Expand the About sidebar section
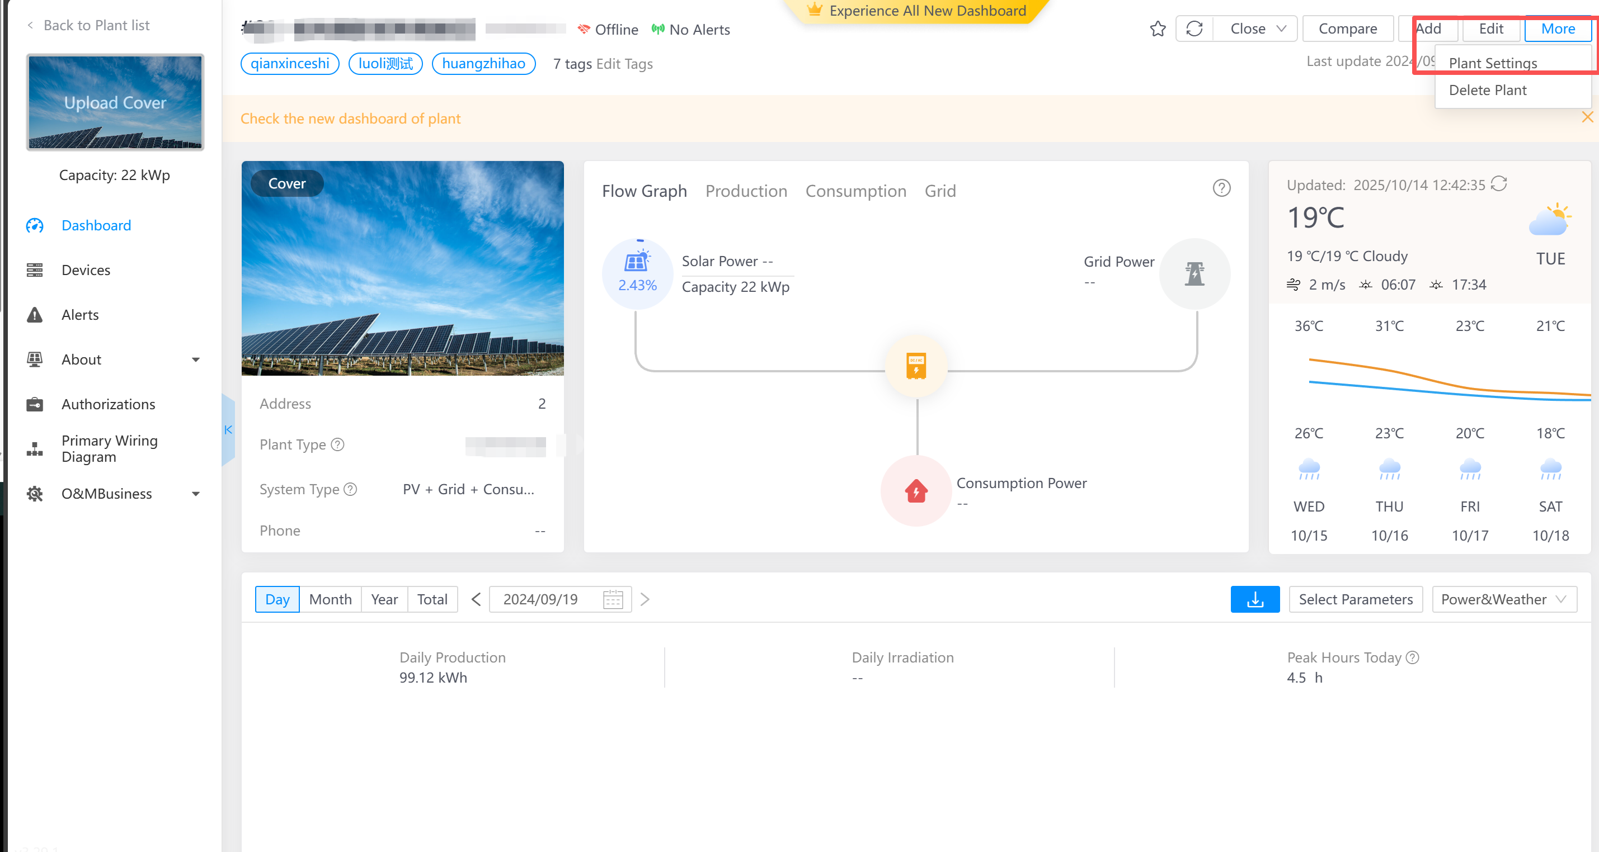The image size is (1599, 852). click(x=195, y=359)
